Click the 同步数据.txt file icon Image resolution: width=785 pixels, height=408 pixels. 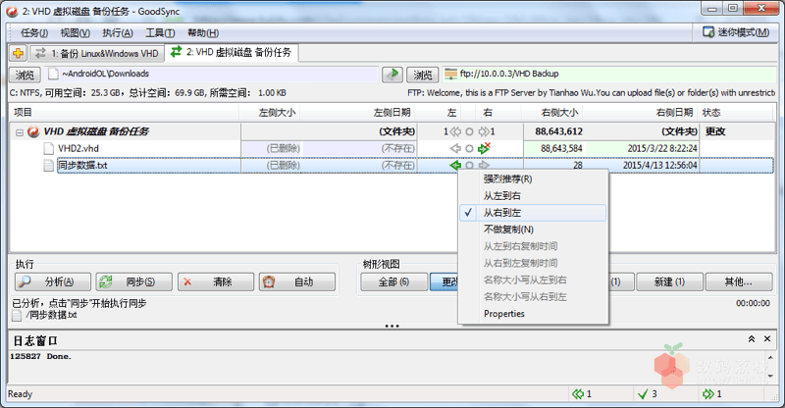coord(48,165)
